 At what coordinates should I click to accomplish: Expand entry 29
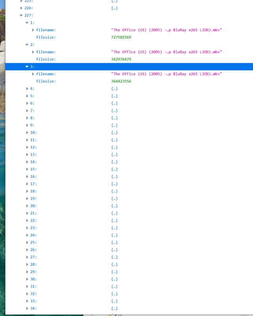[27, 272]
